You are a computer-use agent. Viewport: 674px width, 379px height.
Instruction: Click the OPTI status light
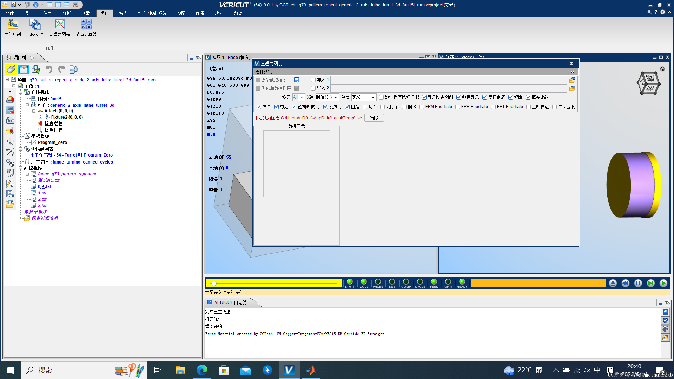[448, 282]
